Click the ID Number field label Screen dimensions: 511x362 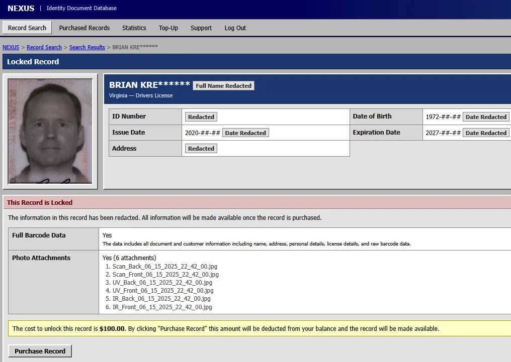[x=129, y=116]
